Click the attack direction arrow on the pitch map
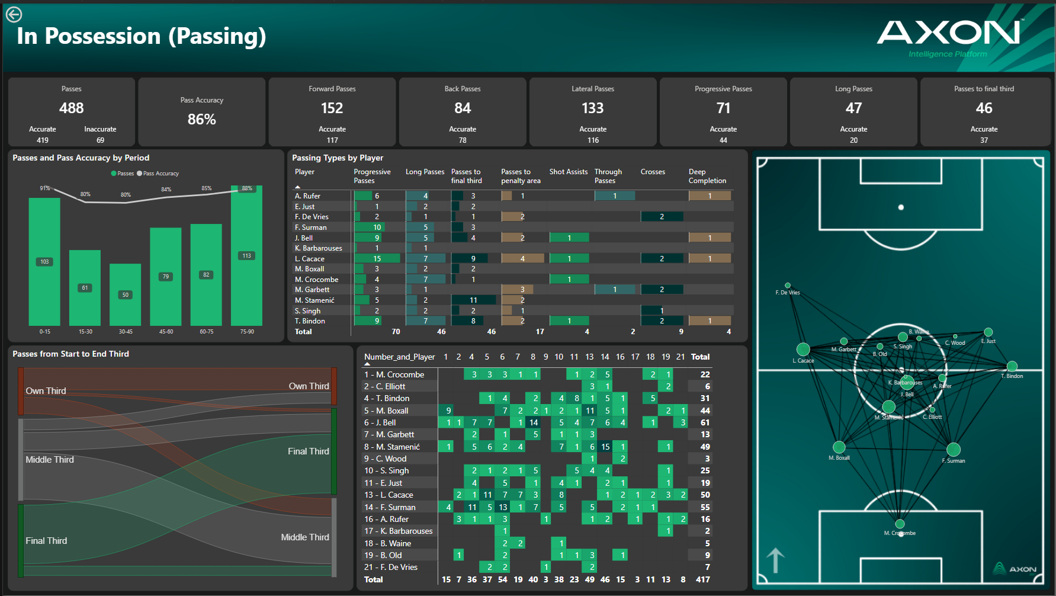 pyautogui.click(x=775, y=559)
